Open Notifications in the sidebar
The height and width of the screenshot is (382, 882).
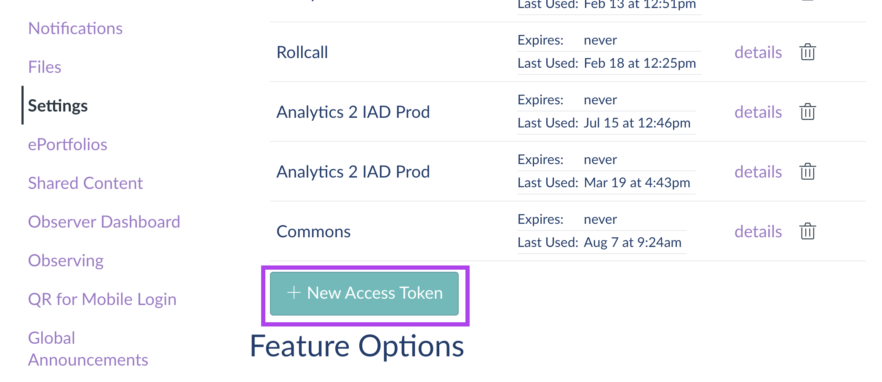(x=75, y=28)
